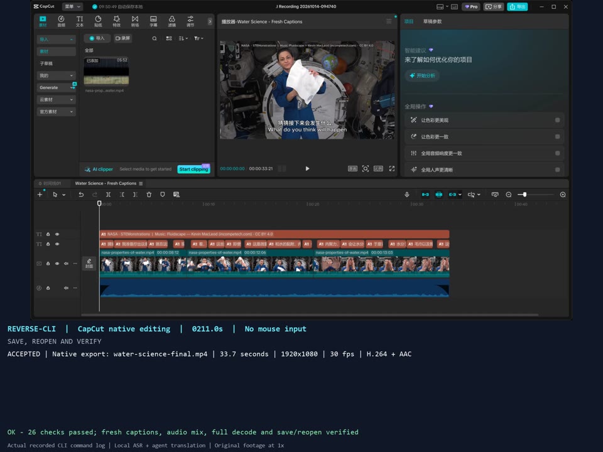Tick the 全局人声更清晰 checkbox
The image size is (603, 452).
tap(557, 170)
